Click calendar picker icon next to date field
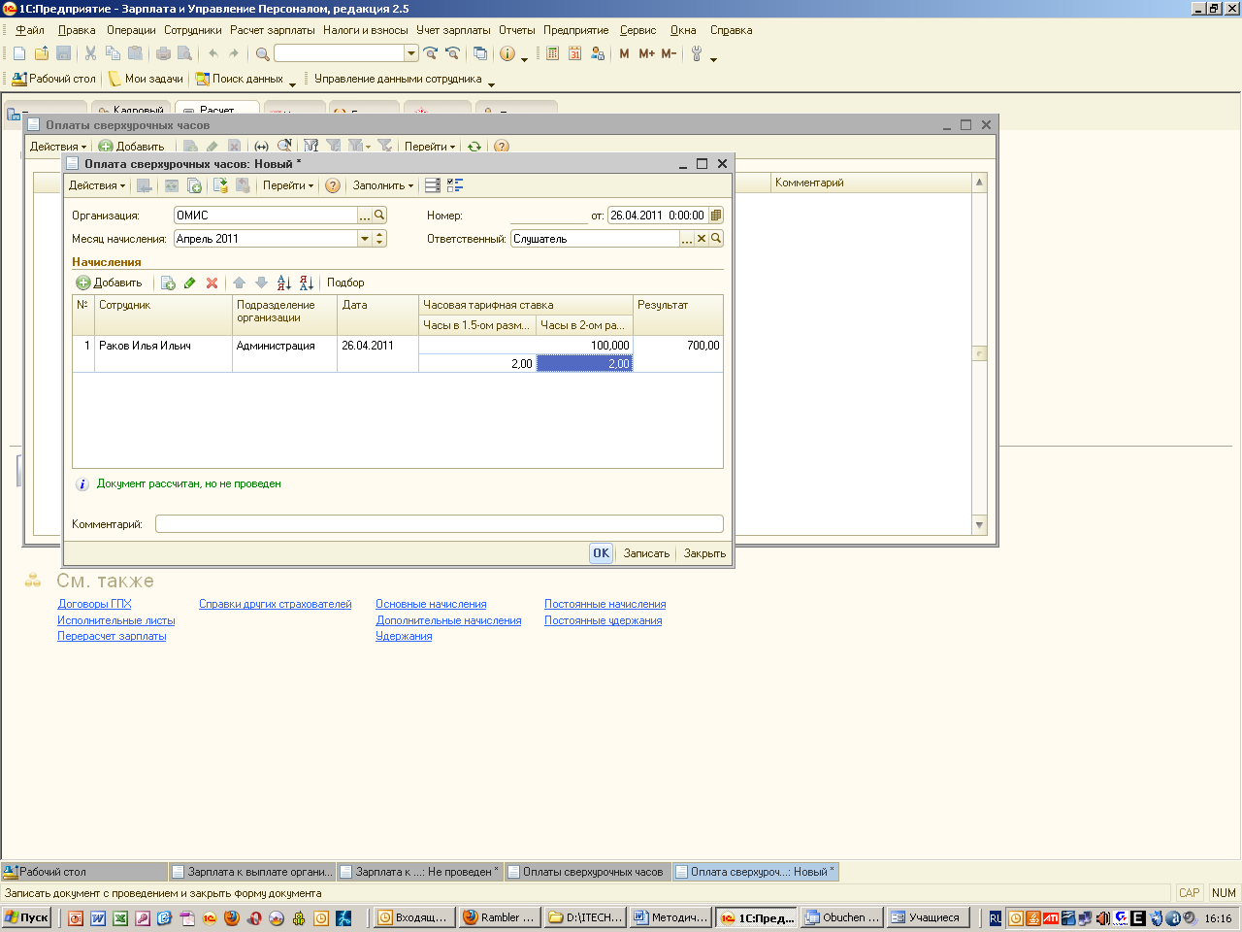 716,216
